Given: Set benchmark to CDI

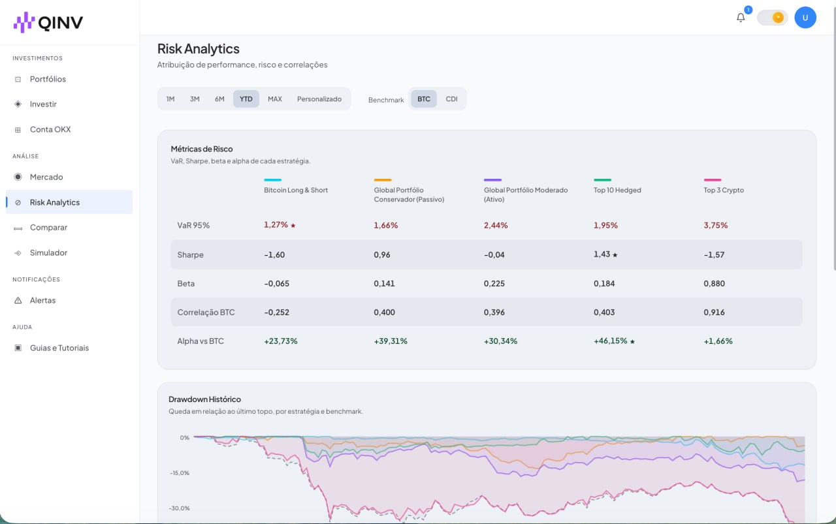Looking at the screenshot, I should click(x=452, y=99).
